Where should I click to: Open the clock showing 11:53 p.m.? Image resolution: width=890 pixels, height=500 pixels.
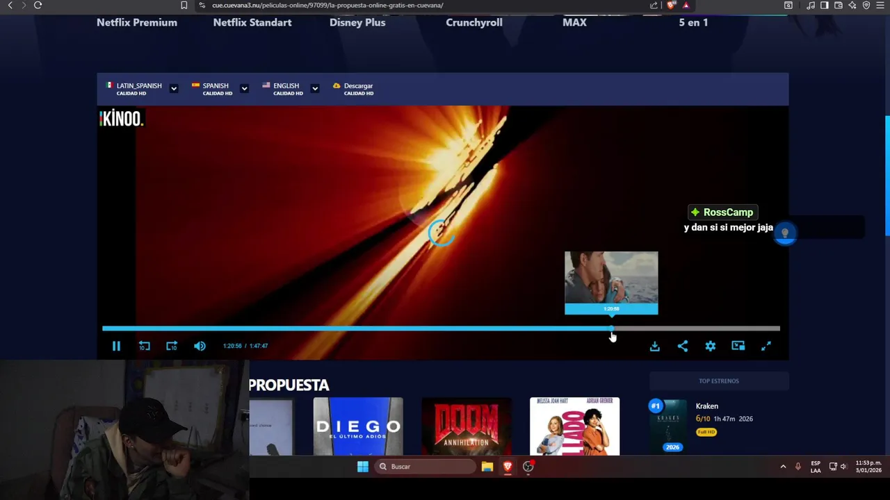pyautogui.click(x=868, y=467)
